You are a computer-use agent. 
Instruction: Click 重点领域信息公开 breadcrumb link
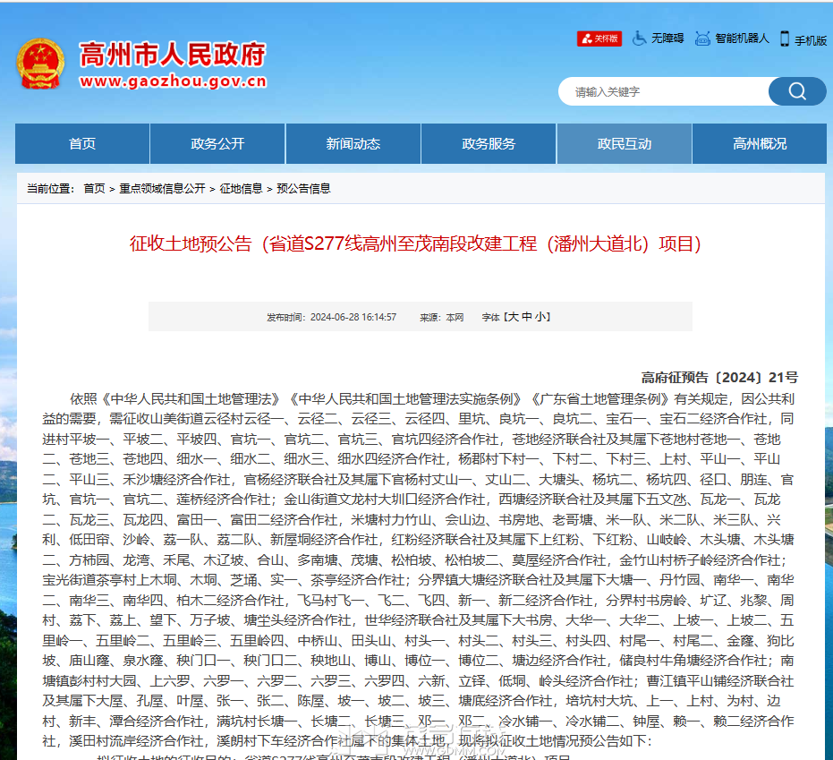(x=162, y=189)
